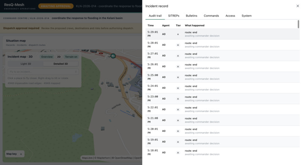Open the MapLibre attribution link
Viewport: 303px width, 165px height.
(87, 158)
